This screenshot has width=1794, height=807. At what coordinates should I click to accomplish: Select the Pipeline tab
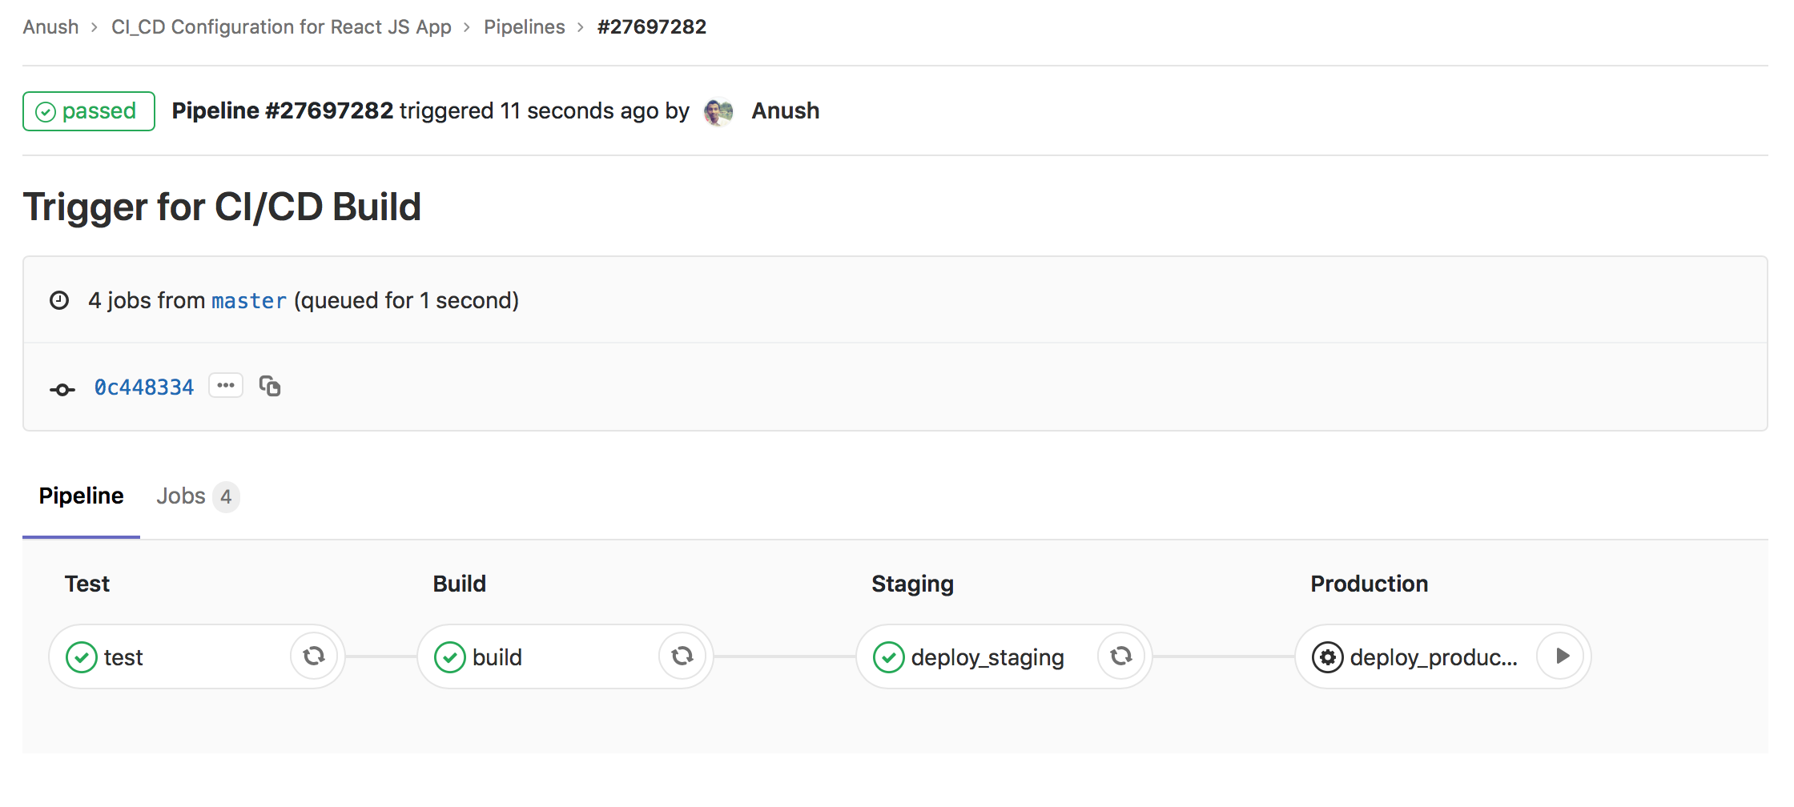point(81,496)
